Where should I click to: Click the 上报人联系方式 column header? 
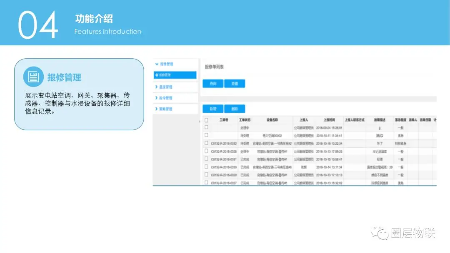pos(355,120)
